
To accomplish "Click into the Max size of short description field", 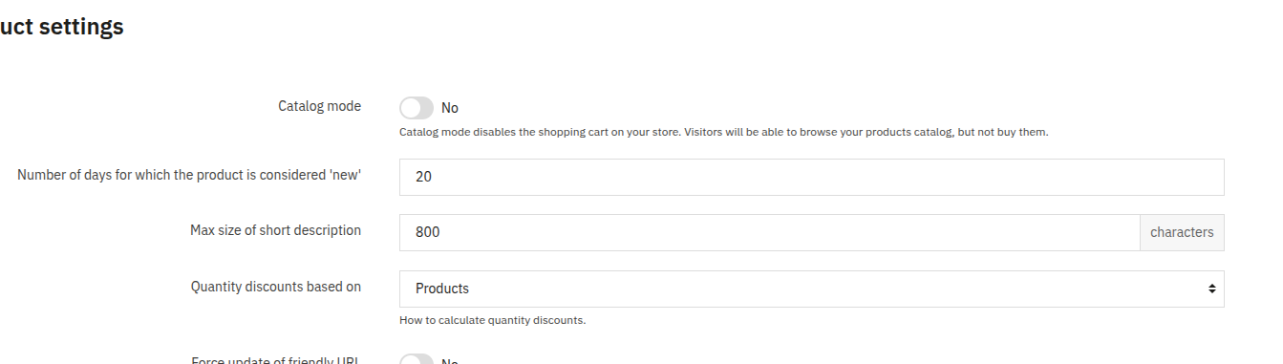I will [769, 232].
